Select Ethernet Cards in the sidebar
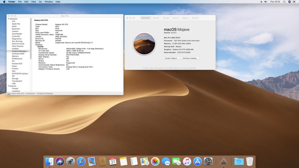 tap(18, 44)
